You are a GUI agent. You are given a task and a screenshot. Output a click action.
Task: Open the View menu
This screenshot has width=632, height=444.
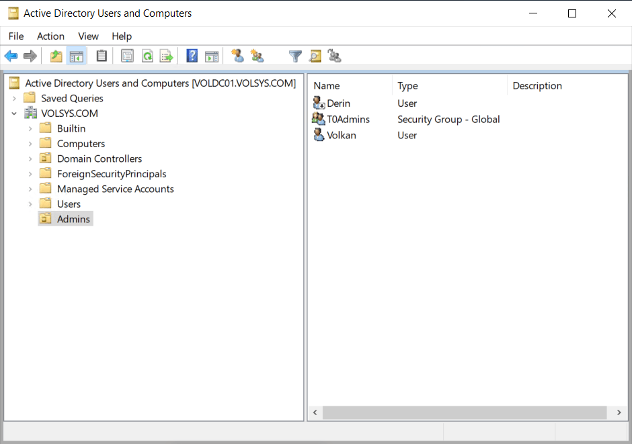point(88,36)
